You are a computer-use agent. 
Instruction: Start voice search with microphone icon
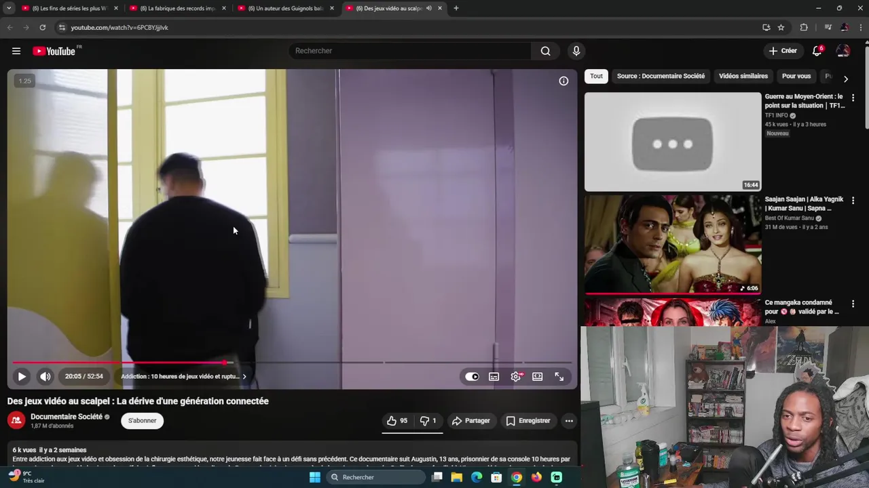click(x=576, y=51)
